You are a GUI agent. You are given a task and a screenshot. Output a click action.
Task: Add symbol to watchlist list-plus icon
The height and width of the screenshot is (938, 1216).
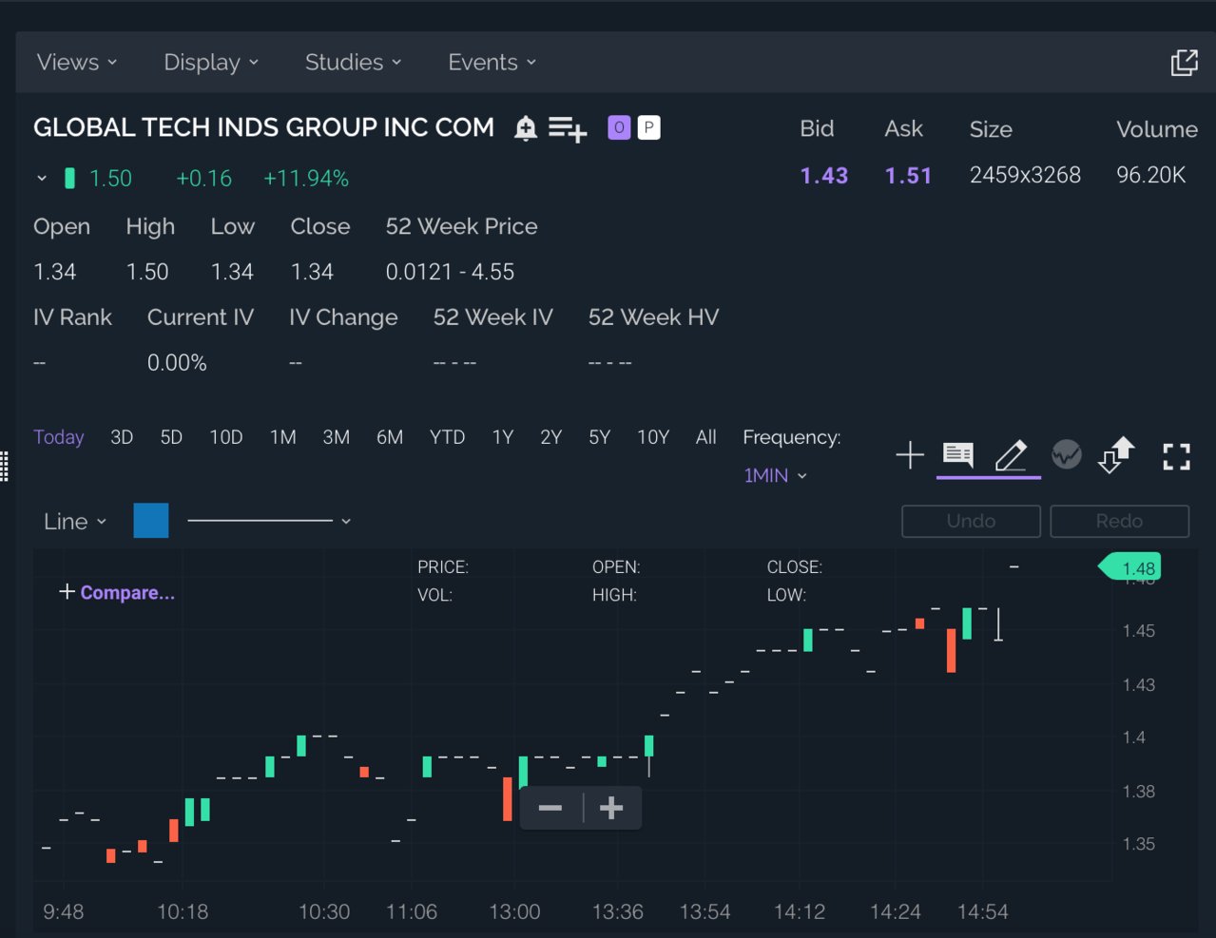568,128
